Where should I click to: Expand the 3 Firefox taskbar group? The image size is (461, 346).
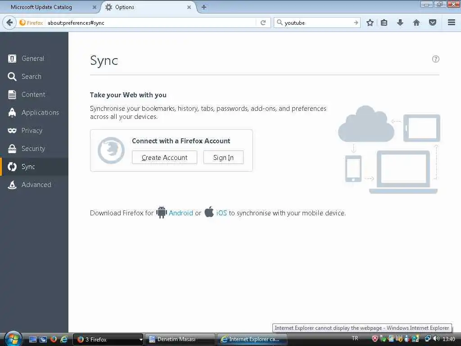click(108, 339)
